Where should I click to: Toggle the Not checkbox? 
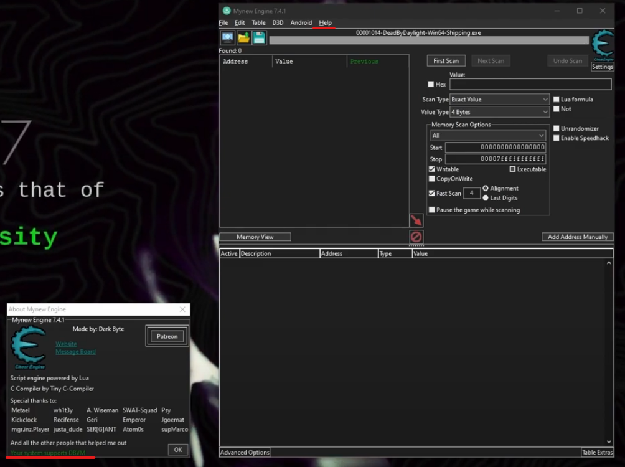tap(557, 109)
